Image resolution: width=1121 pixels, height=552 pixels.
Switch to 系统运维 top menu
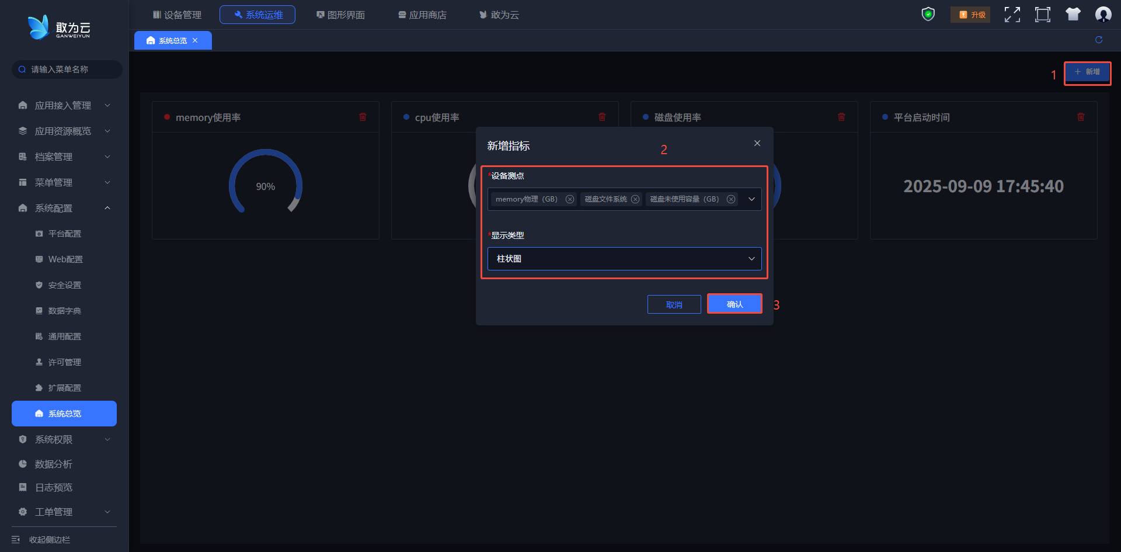(x=257, y=15)
